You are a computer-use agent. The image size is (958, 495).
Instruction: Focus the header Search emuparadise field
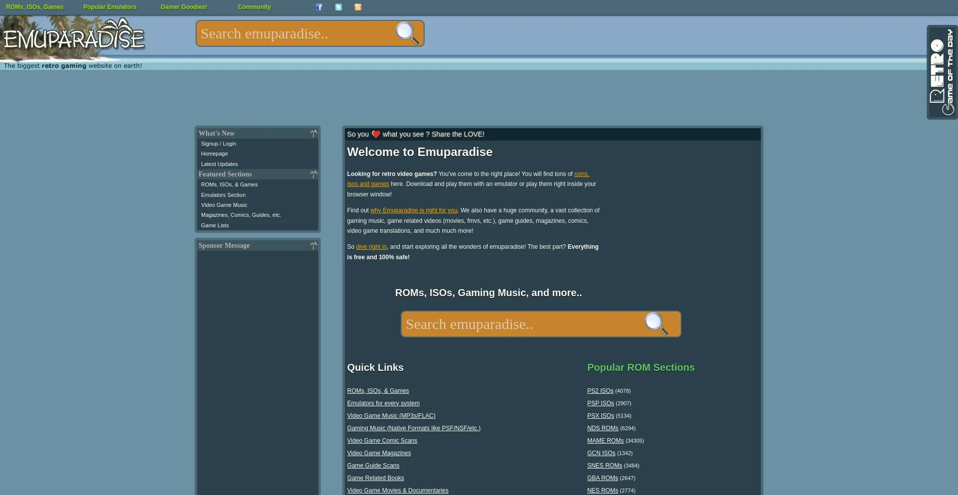pos(294,33)
